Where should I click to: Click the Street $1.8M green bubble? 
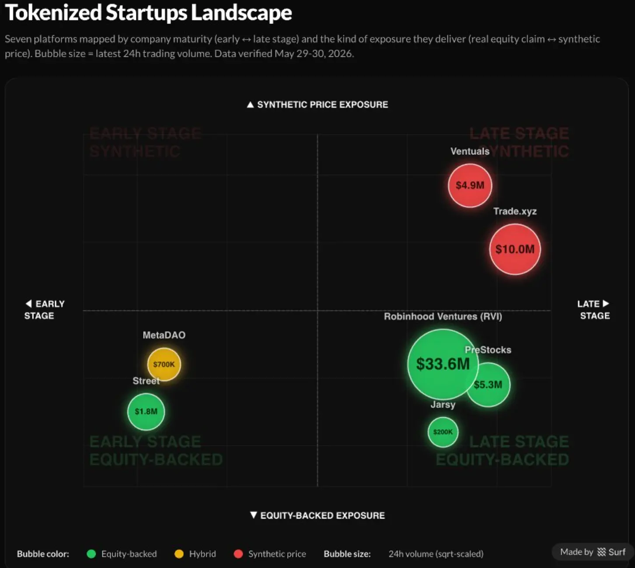(146, 411)
